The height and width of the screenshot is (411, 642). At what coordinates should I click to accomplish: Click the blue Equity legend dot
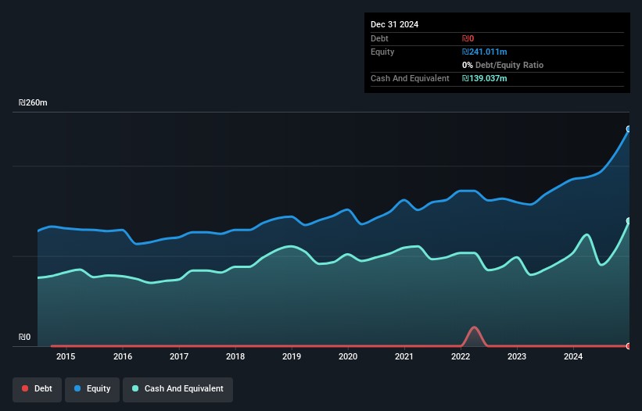pos(77,388)
